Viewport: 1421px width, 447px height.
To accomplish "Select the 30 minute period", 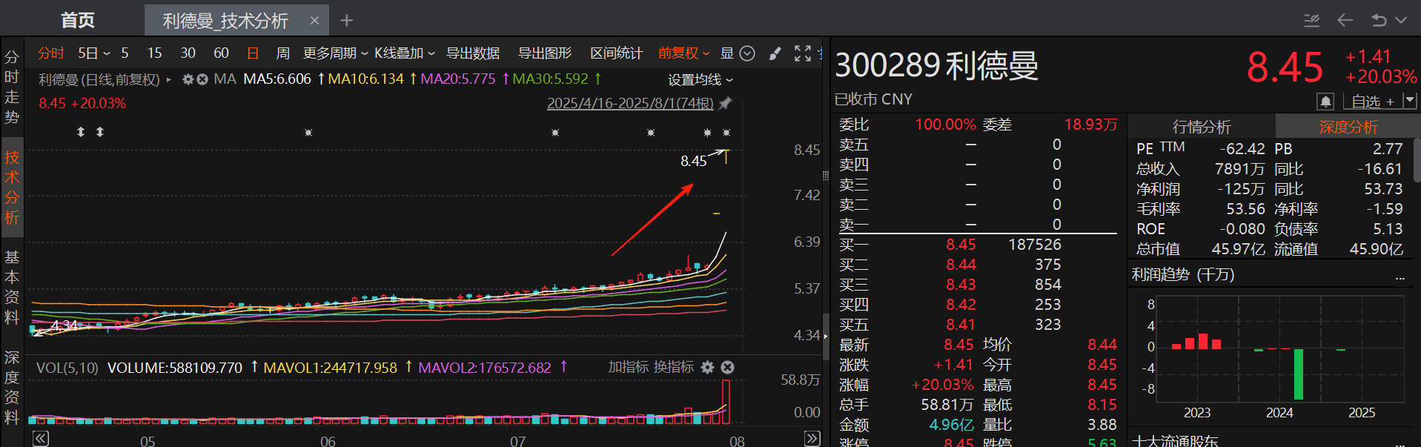I will 188,53.
